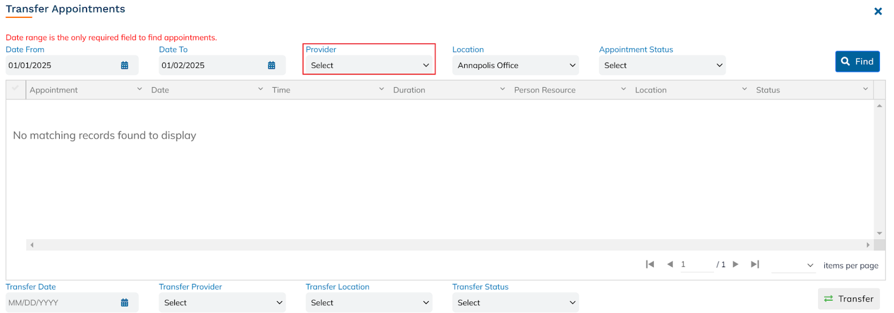This screenshot has height=313, width=894.
Task: Click the horizontal scrollbar track
Action: (x=447, y=245)
